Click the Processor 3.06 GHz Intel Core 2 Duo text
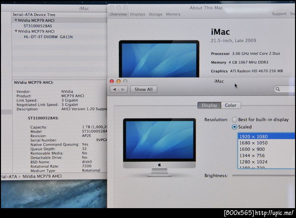296x218 pixels. pos(245,54)
